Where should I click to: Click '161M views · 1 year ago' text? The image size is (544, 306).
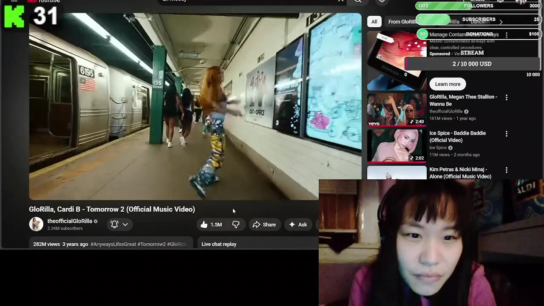[x=452, y=119]
